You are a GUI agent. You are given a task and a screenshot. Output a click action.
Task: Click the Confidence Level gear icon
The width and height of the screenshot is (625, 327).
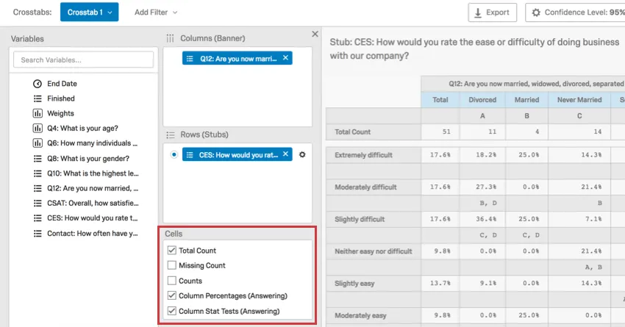536,12
